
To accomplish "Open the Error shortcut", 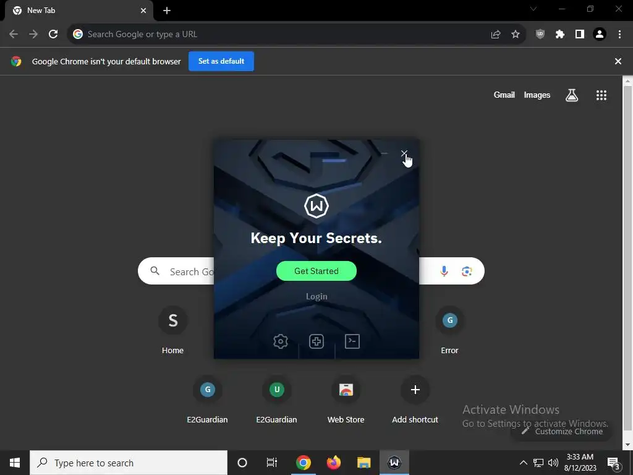I will [450, 330].
